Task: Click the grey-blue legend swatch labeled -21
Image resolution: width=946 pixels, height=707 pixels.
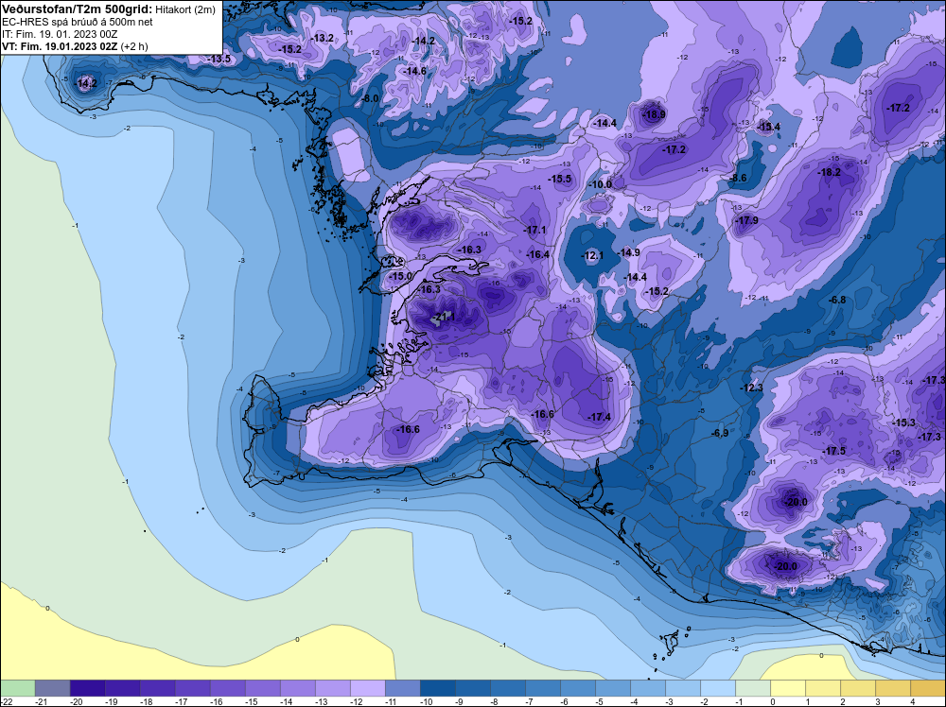Action: pos(52,688)
